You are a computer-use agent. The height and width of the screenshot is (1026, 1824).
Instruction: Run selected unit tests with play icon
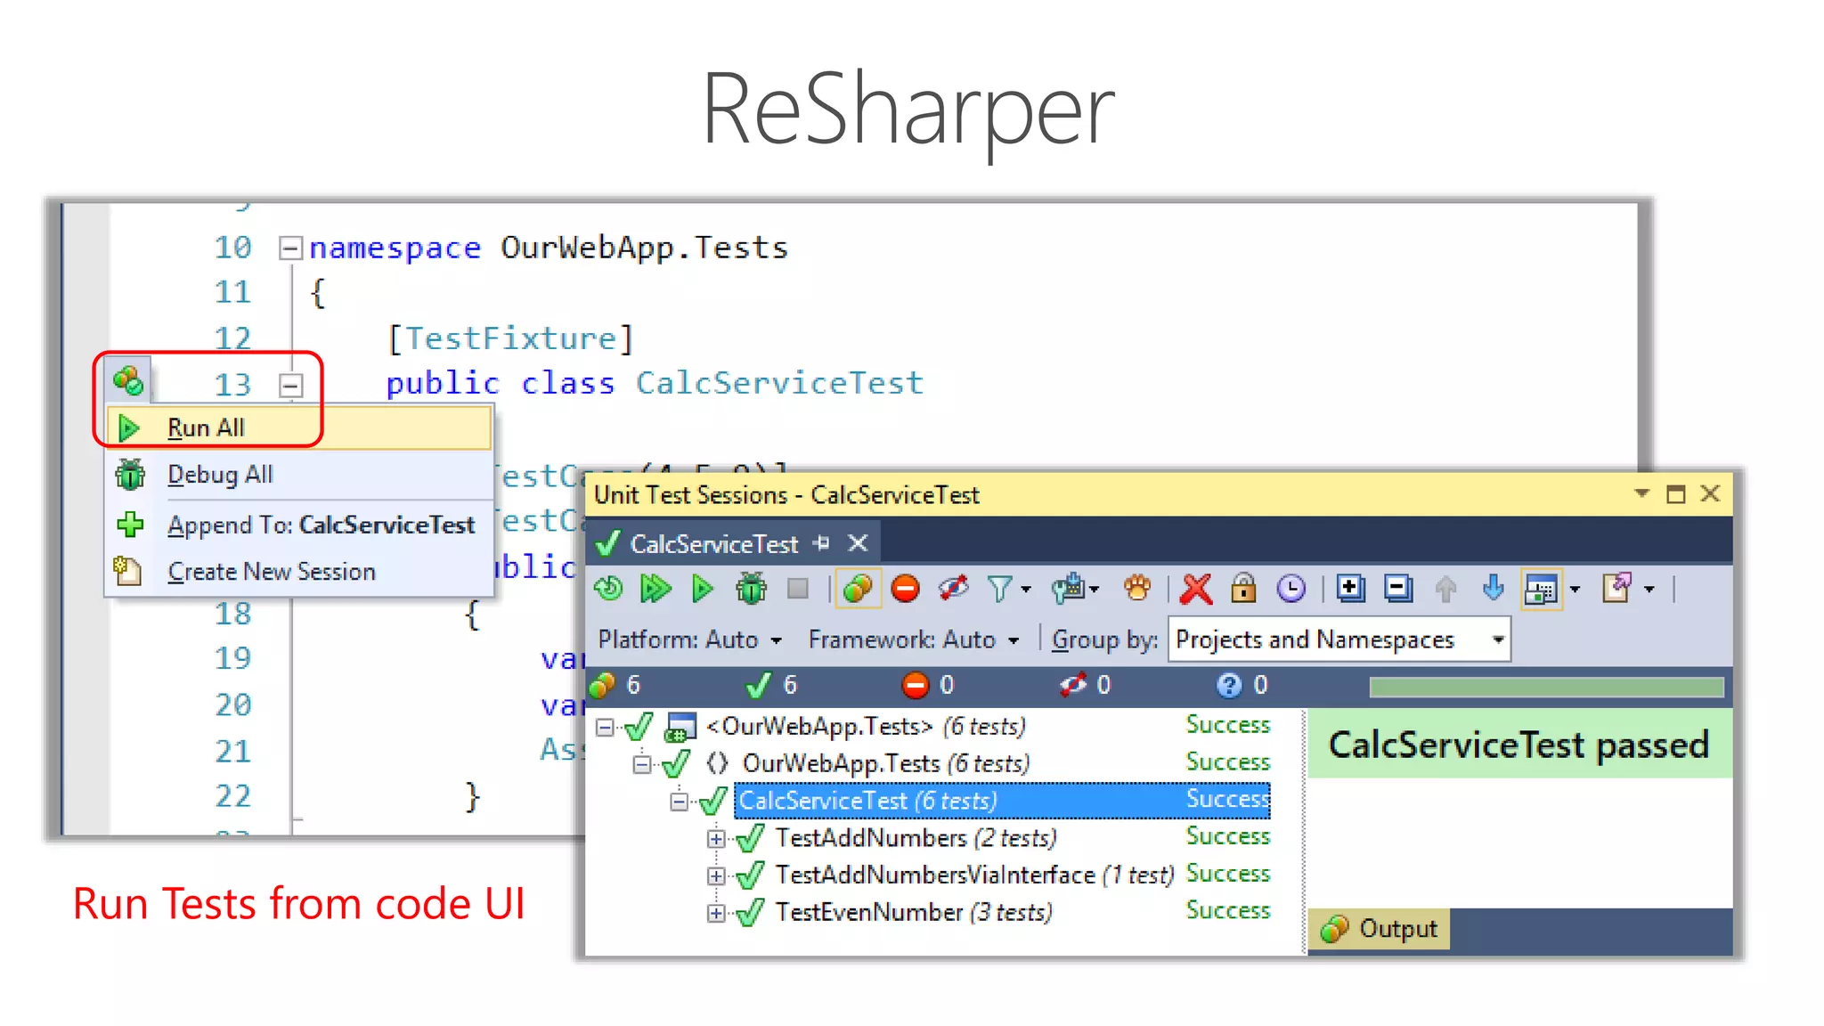pos(703,589)
